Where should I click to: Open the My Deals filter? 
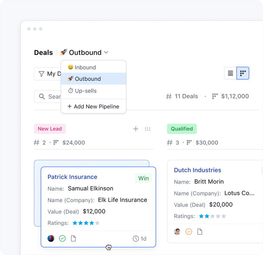point(48,74)
